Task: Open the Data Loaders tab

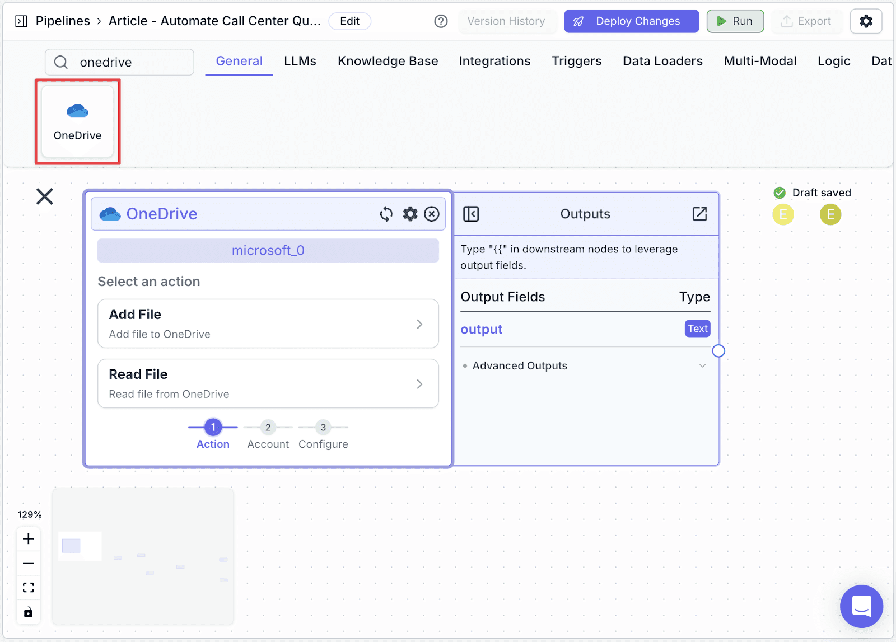Action: 663,61
